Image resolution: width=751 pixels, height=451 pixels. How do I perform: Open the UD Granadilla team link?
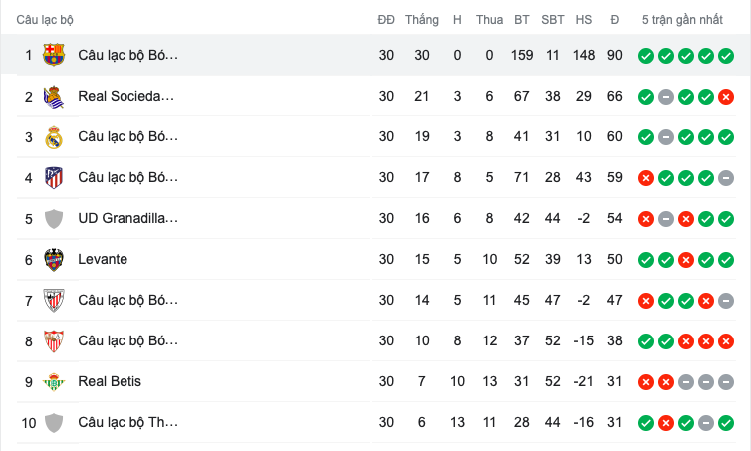[127, 218]
